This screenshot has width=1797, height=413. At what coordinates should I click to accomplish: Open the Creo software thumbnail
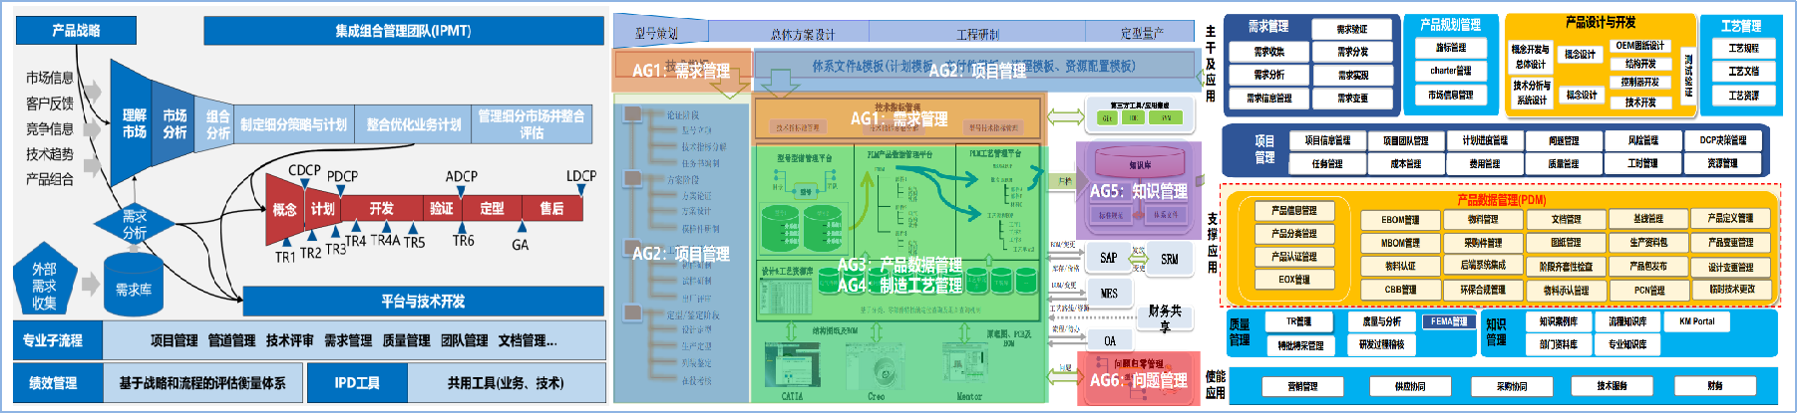tap(877, 366)
